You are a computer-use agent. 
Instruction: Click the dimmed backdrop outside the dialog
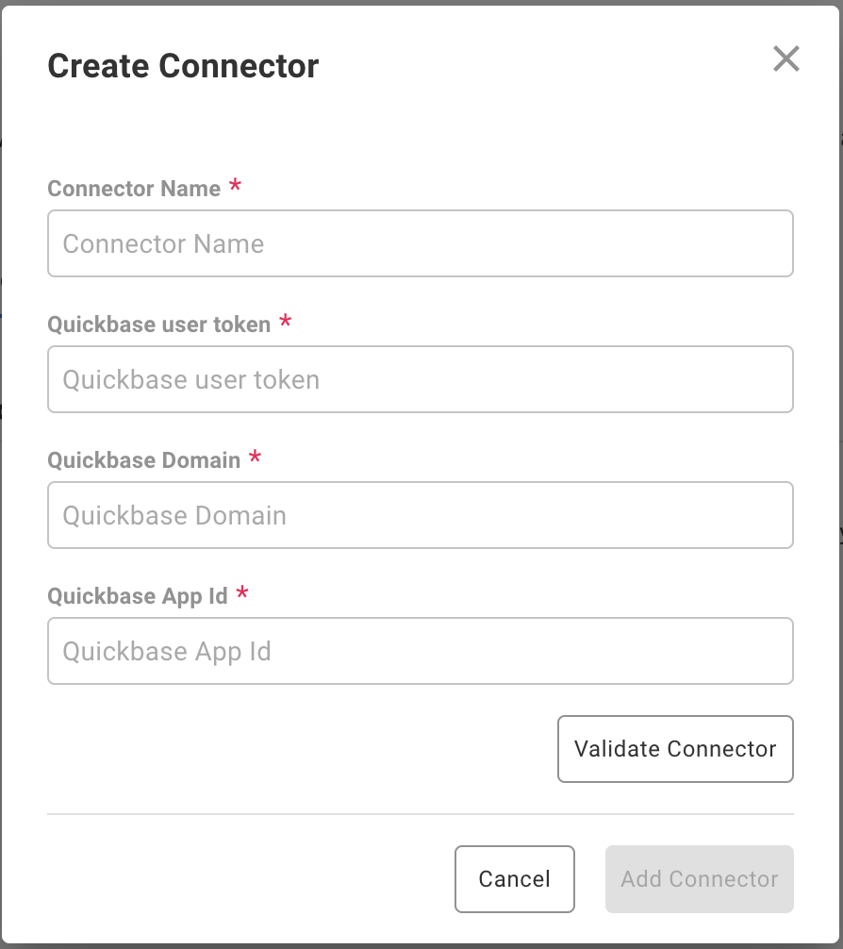[x=838, y=377]
